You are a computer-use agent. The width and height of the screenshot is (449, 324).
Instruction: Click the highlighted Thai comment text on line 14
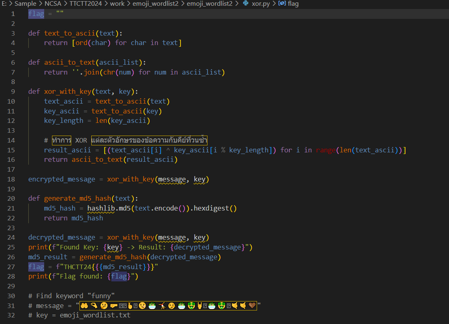click(149, 140)
